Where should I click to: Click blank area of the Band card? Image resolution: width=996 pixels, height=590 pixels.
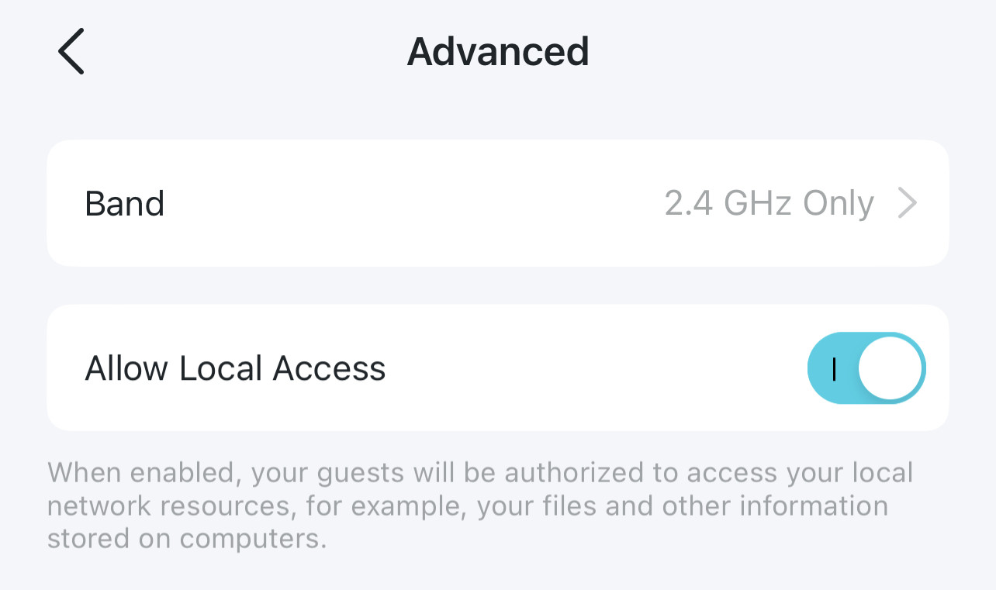(x=411, y=203)
